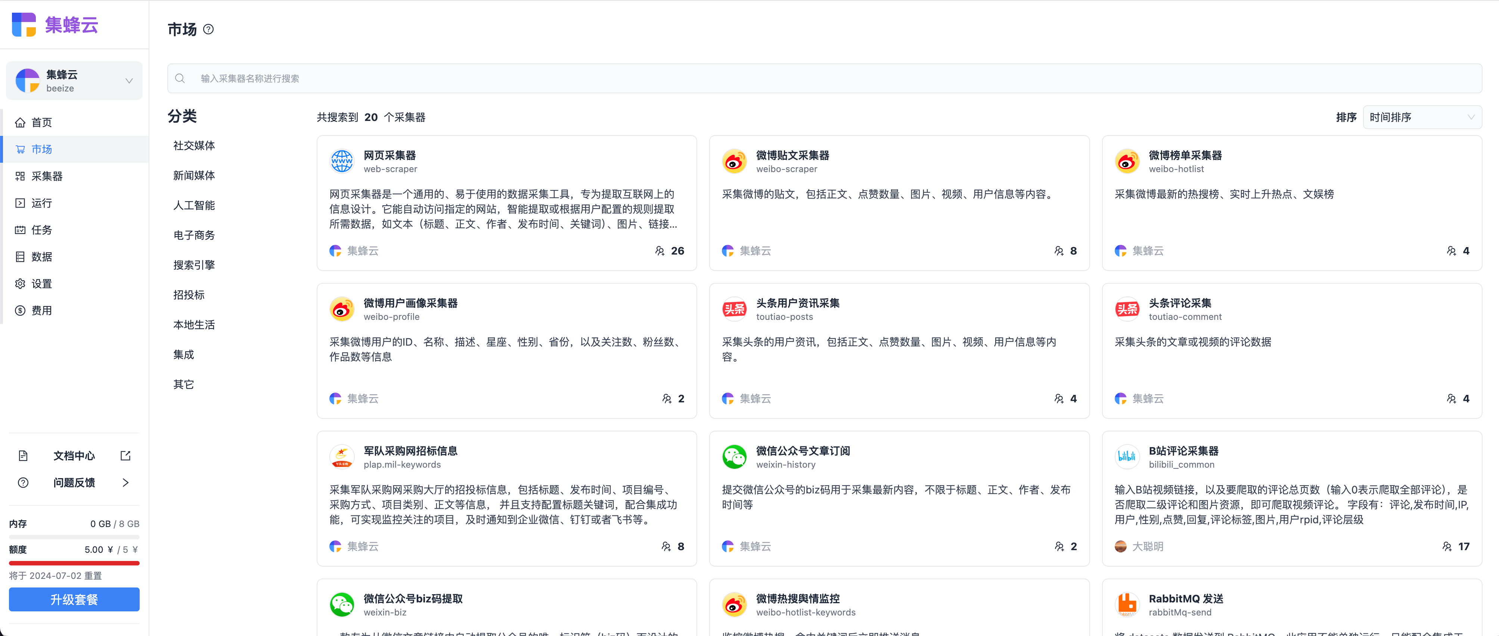Viewport: 1499px width, 636px height.
Task: Click the database icon for 数据
Action: [21, 257]
